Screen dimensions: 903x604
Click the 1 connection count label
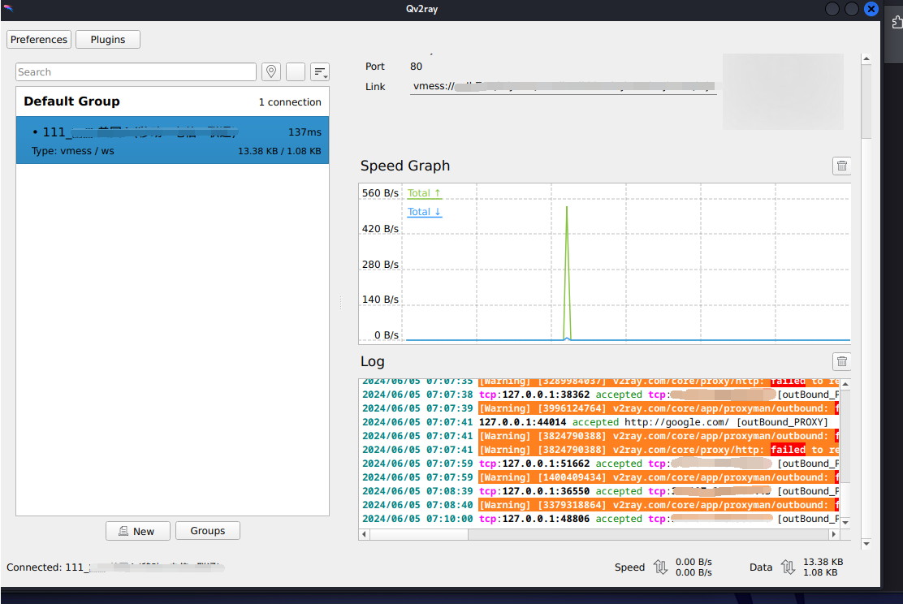pyautogui.click(x=290, y=102)
